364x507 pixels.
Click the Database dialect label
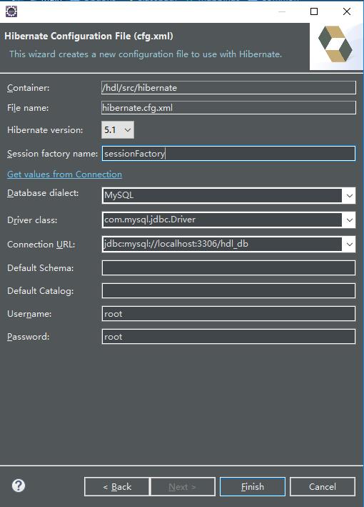click(43, 193)
